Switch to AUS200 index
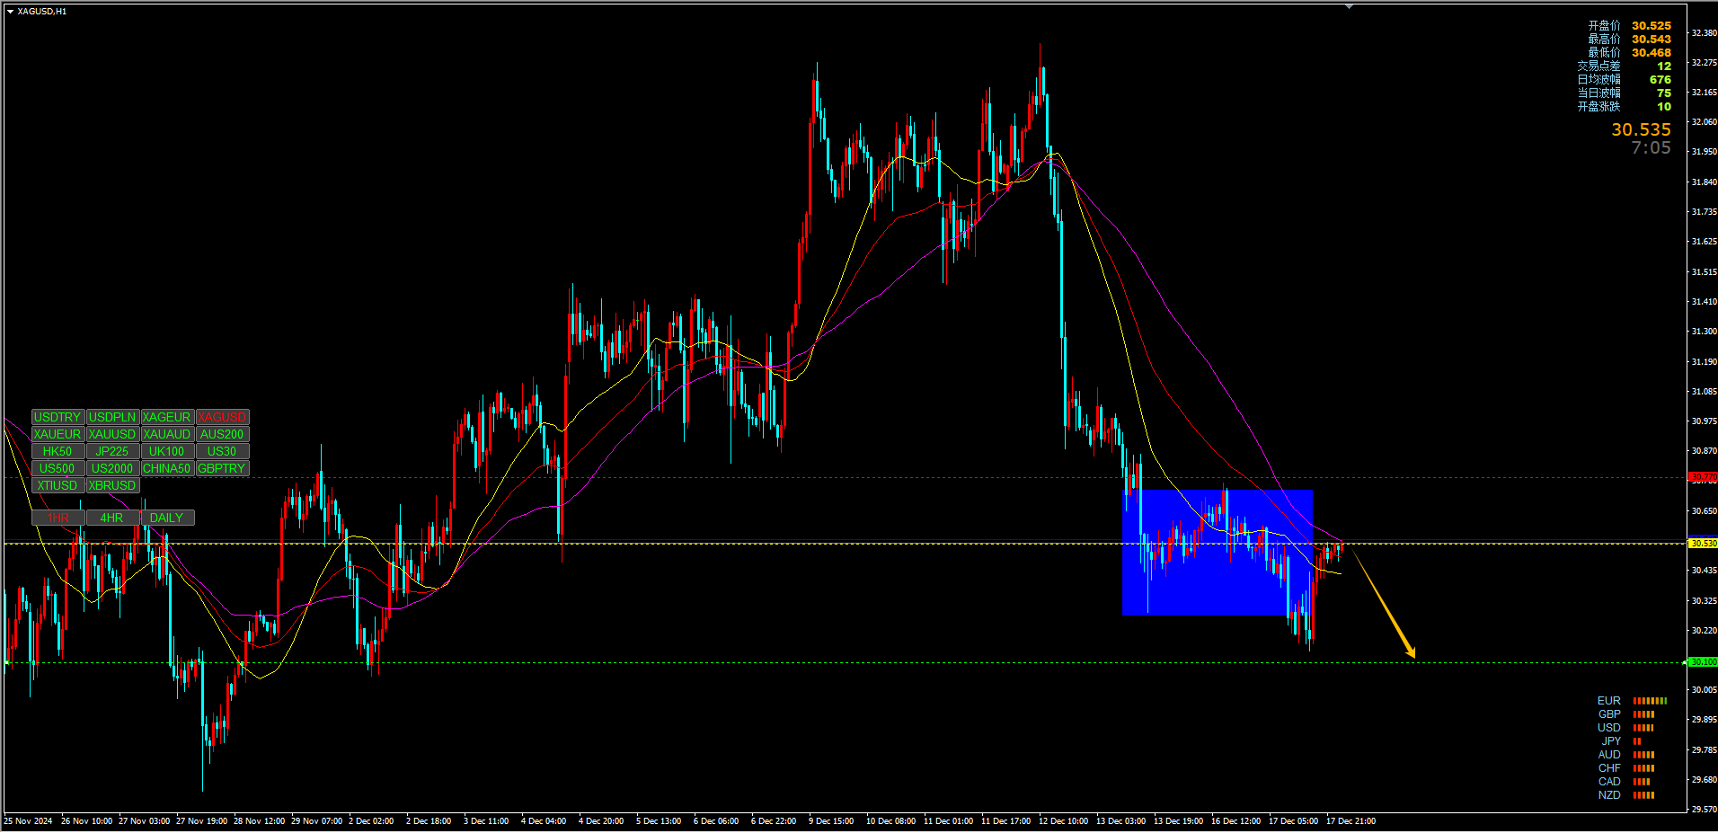Viewport: 1718px width, 833px height. tap(222, 434)
